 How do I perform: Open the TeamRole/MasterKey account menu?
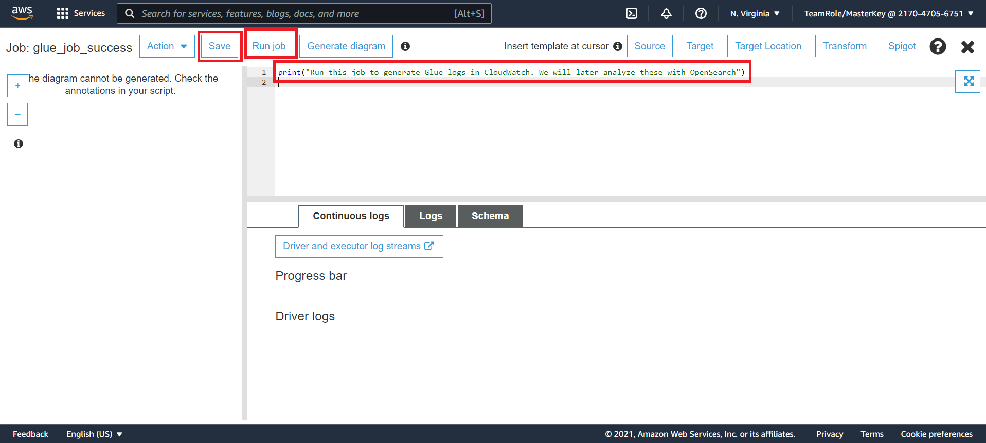889,13
